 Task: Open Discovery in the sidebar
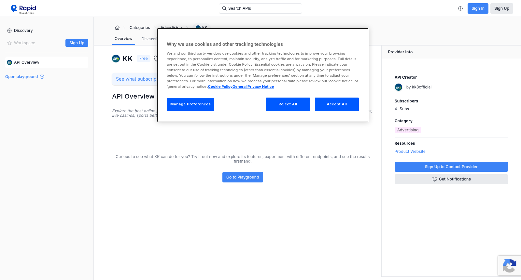pyautogui.click(x=23, y=31)
